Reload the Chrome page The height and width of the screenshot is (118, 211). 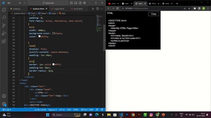[x=117, y=8]
